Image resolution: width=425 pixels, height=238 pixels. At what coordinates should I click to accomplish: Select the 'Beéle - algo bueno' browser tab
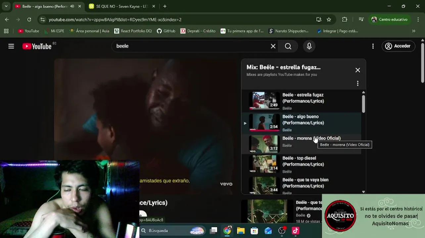[x=44, y=6]
